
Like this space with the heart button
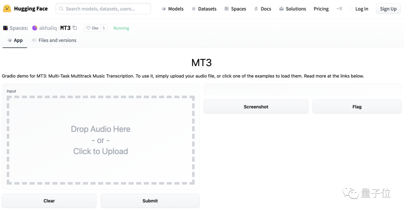click(x=92, y=28)
